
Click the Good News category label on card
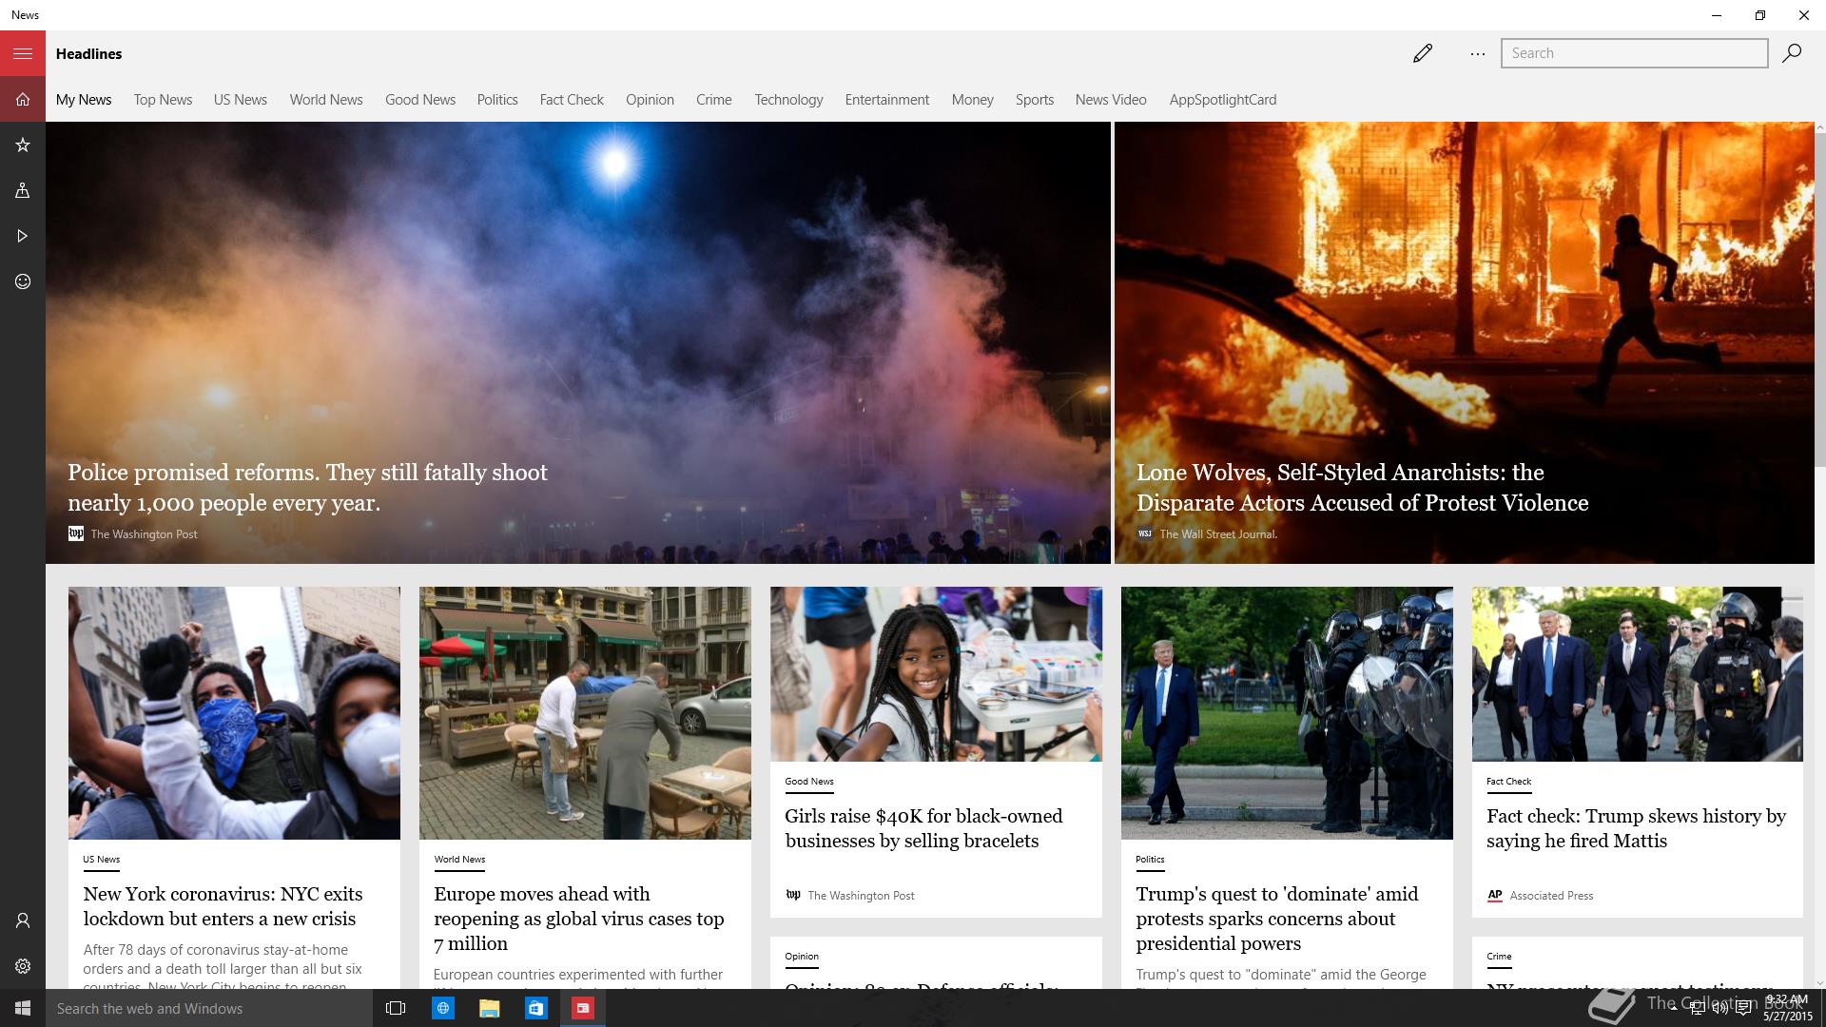click(x=809, y=781)
